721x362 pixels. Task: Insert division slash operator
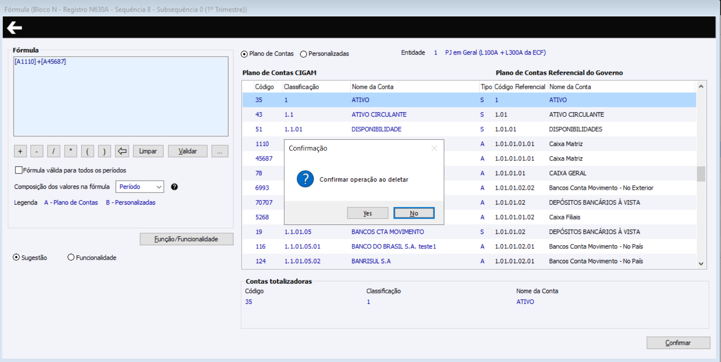[53, 151]
